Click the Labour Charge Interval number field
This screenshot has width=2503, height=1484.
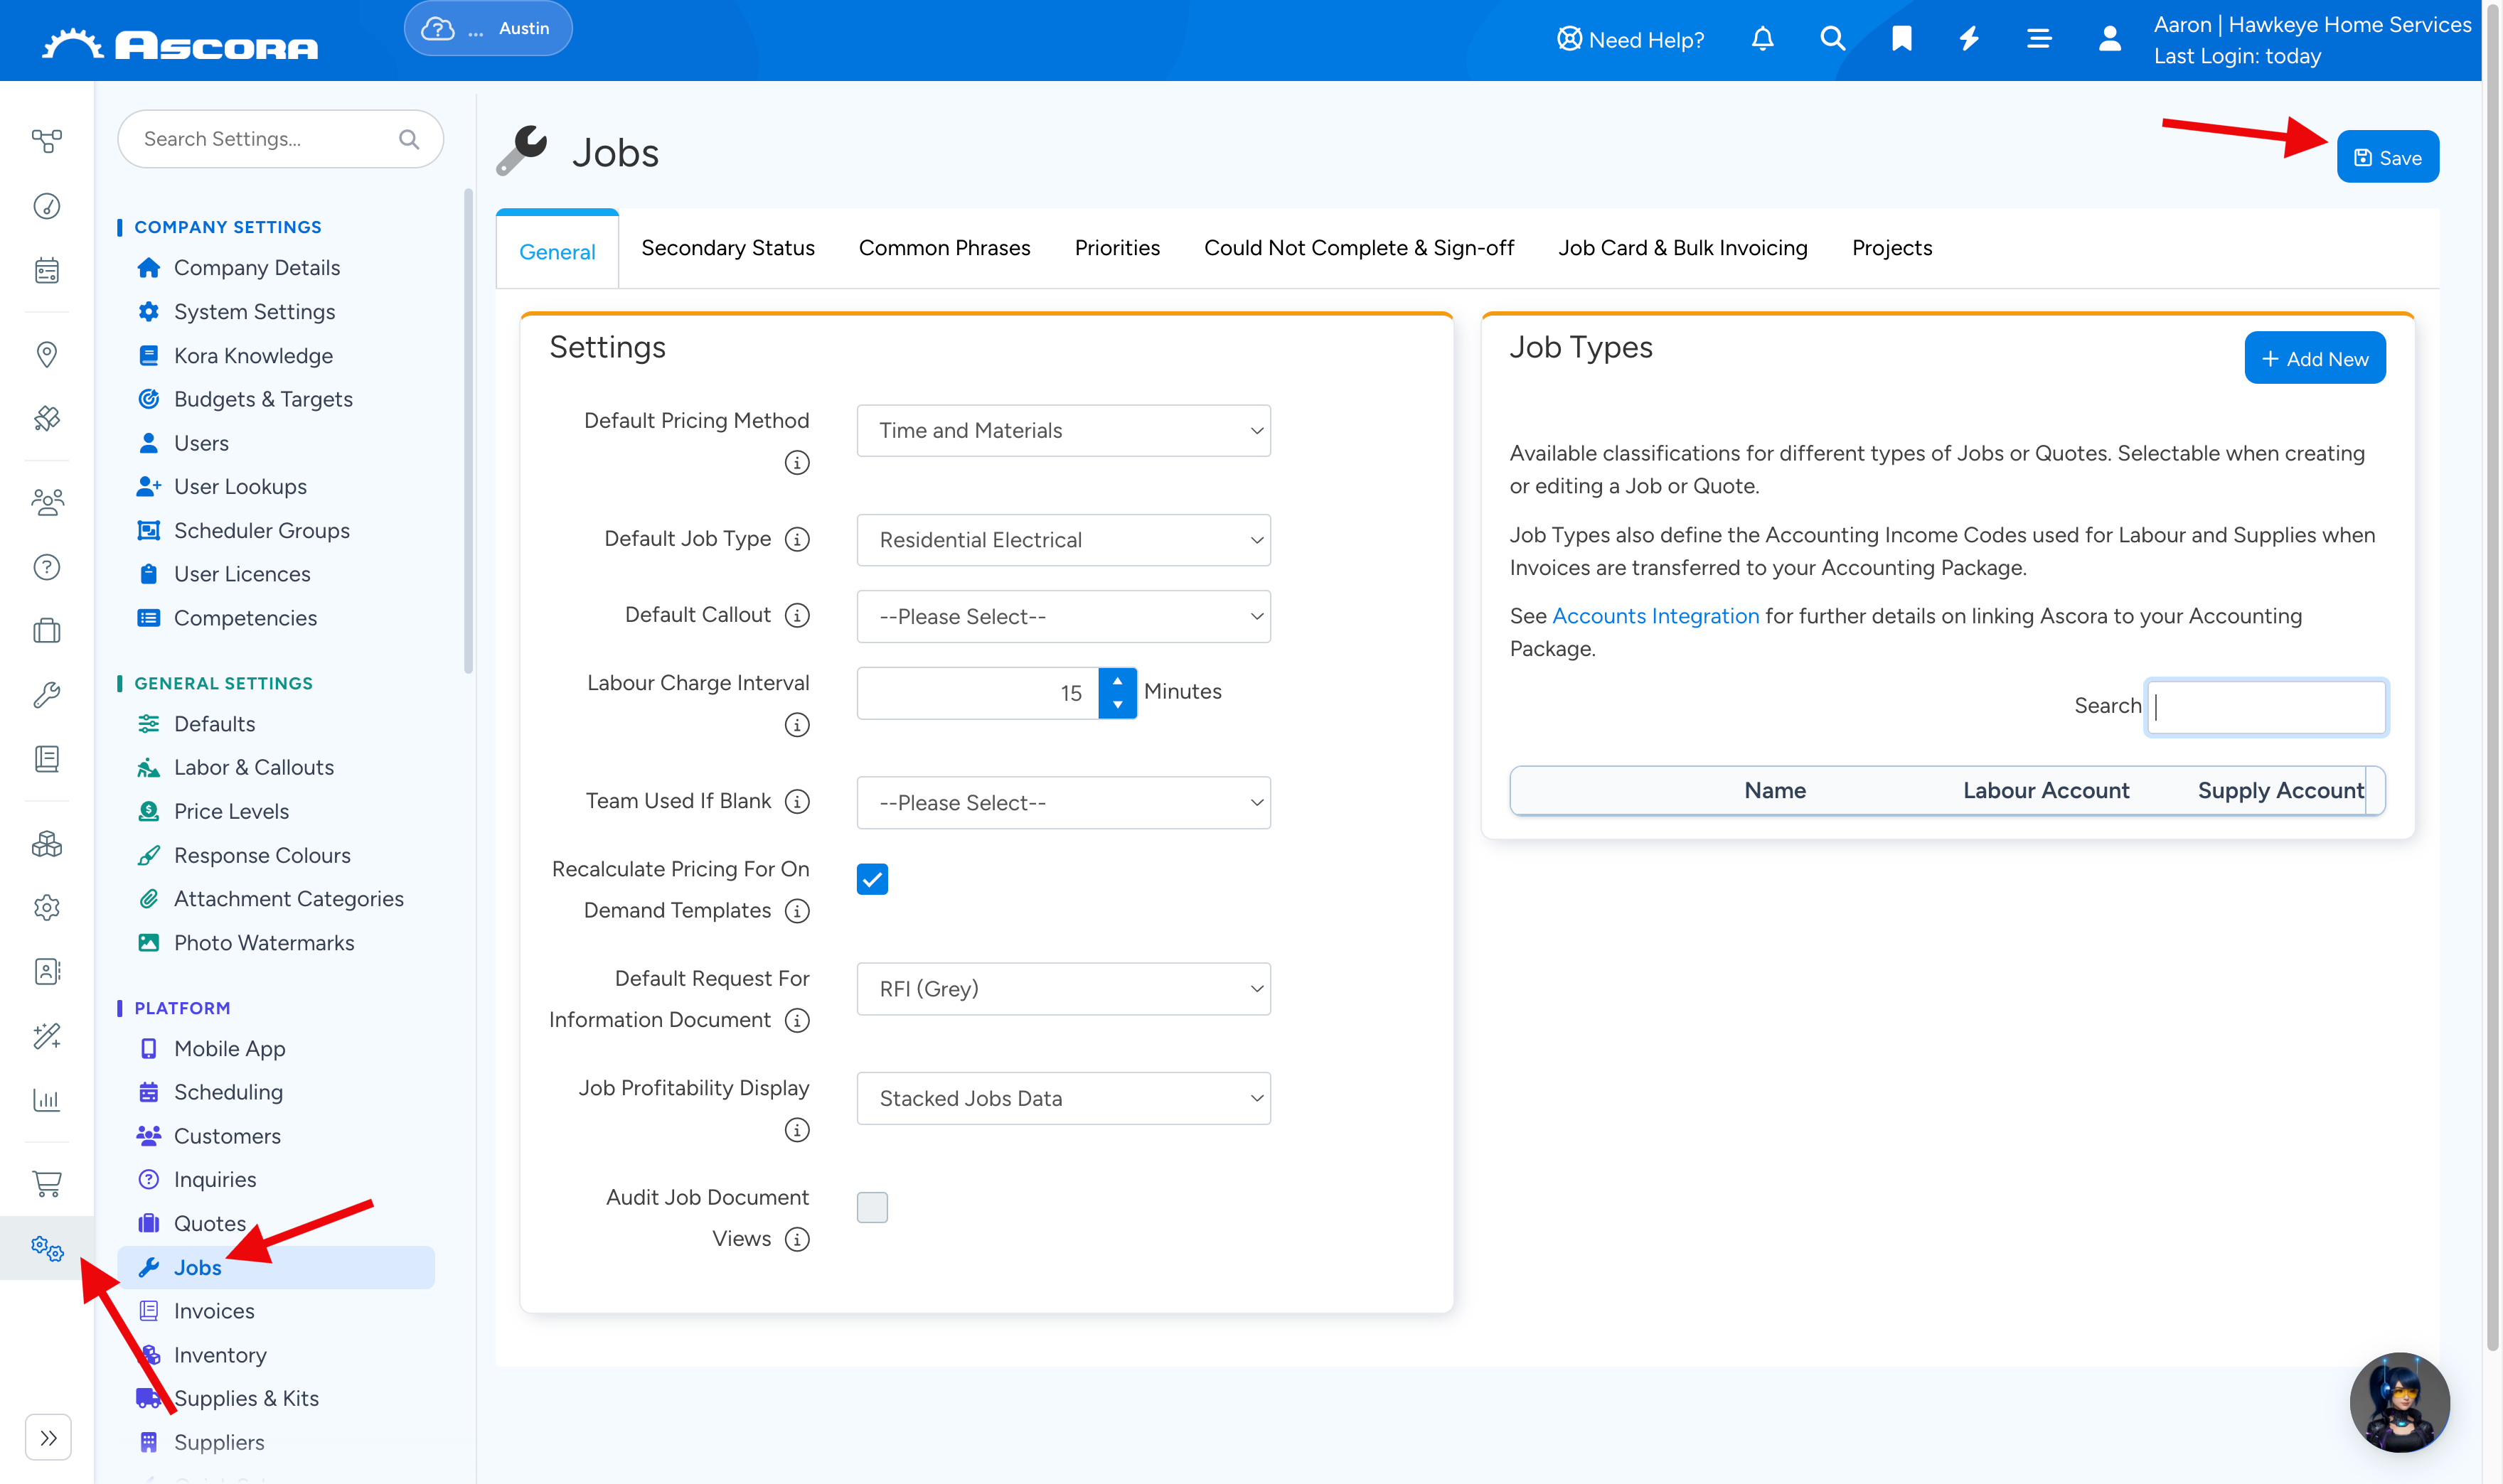pos(978,693)
